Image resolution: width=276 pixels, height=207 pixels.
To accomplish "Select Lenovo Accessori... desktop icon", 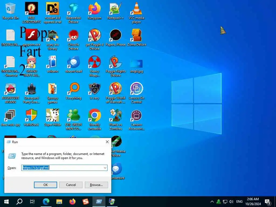I will 136,120.
